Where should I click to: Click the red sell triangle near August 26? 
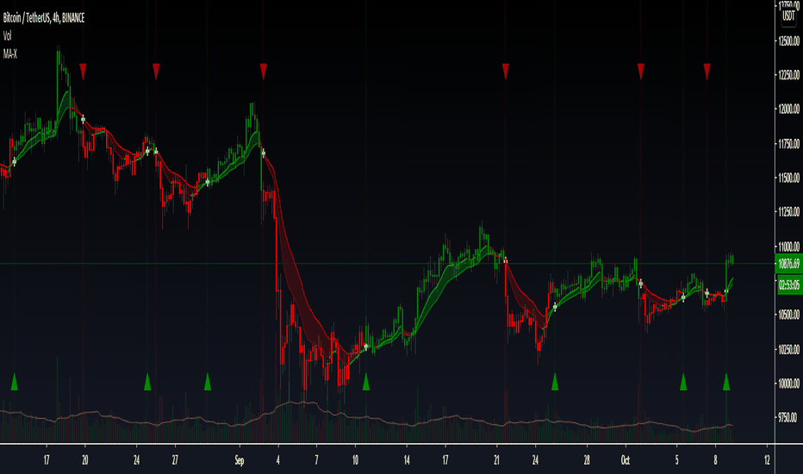pyautogui.click(x=156, y=72)
